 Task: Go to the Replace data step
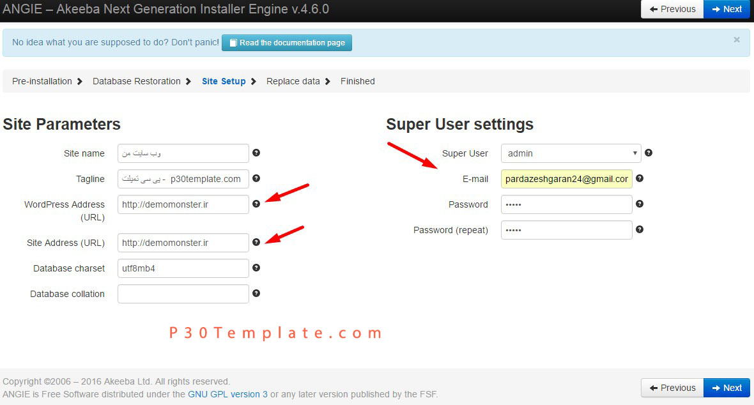pyautogui.click(x=293, y=81)
